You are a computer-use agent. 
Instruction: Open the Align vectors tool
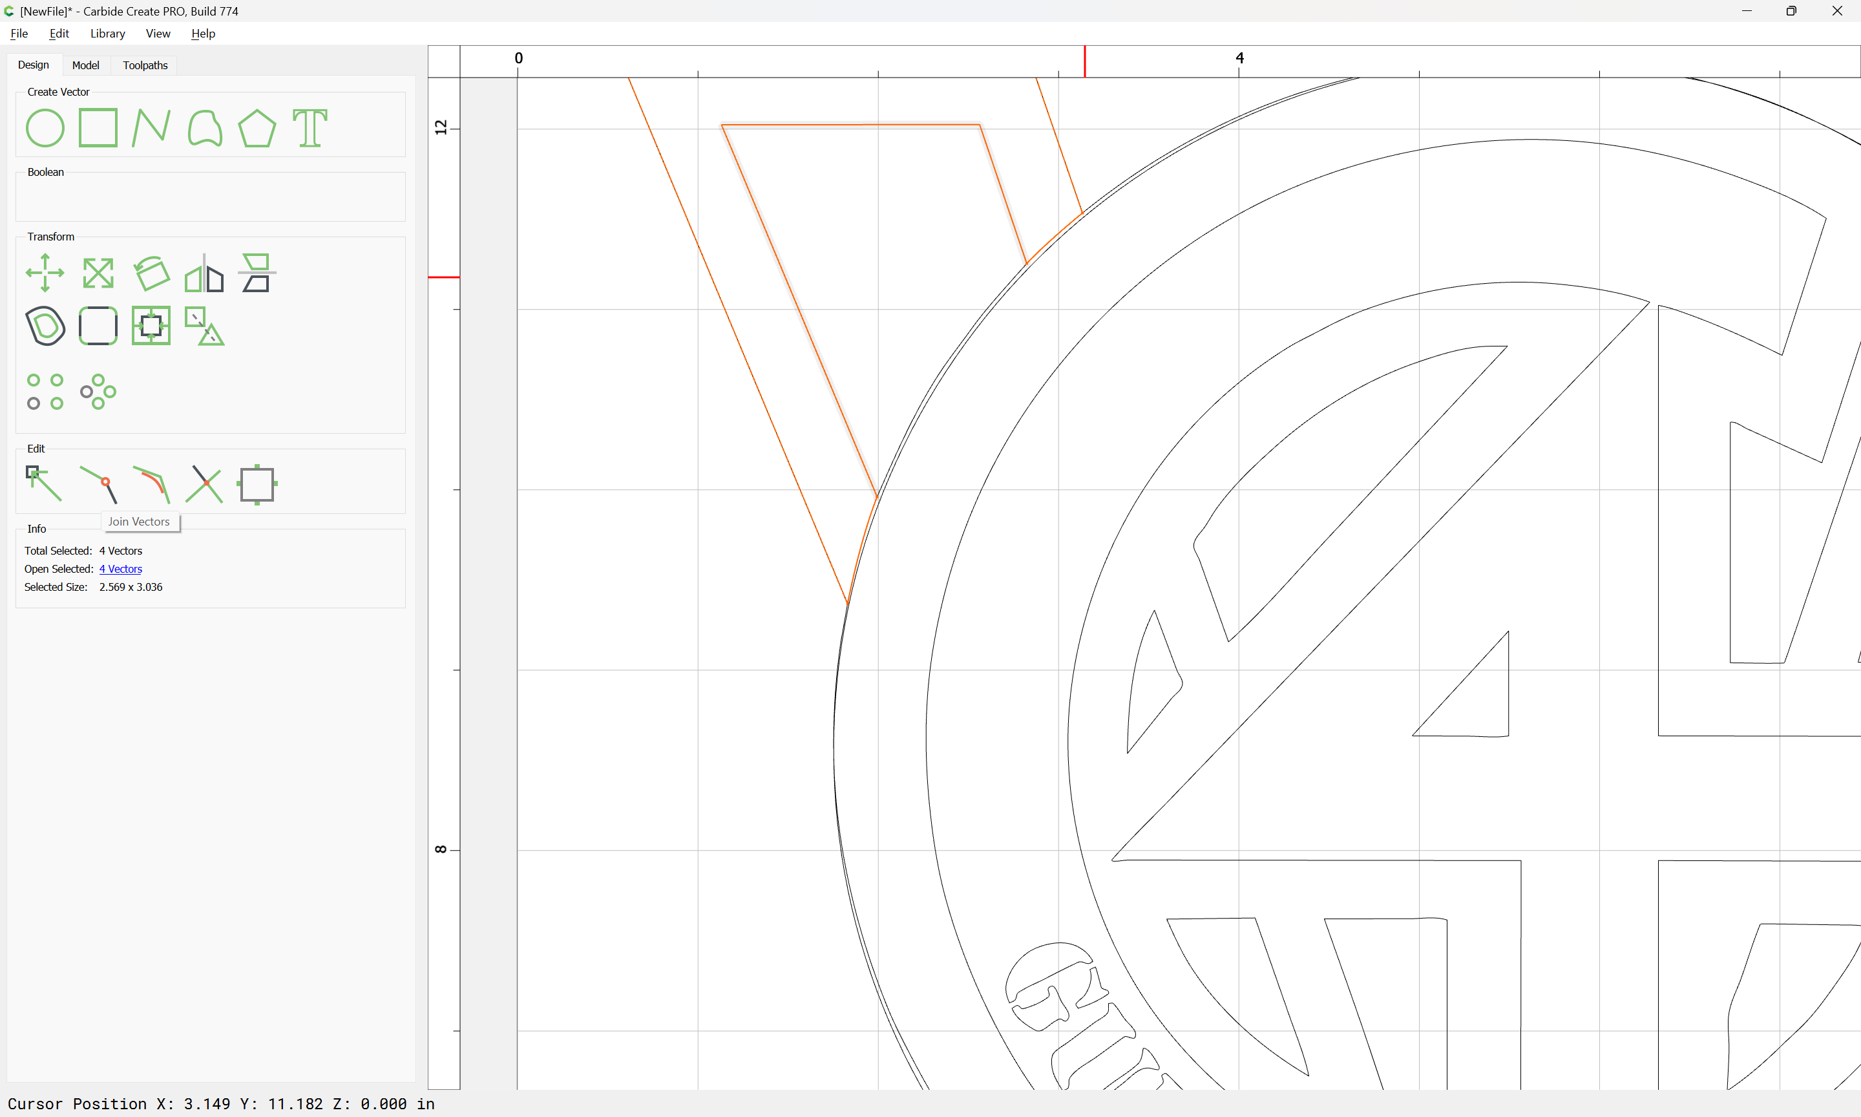[x=257, y=273]
